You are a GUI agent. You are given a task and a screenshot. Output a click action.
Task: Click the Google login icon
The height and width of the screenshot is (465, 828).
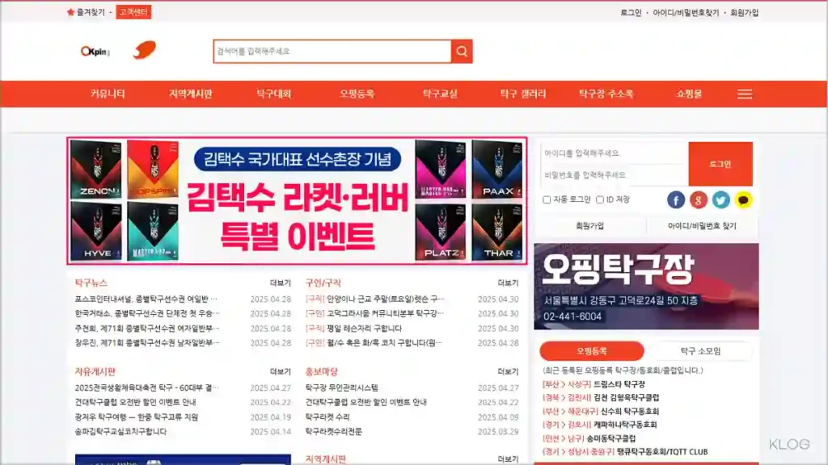tap(698, 200)
